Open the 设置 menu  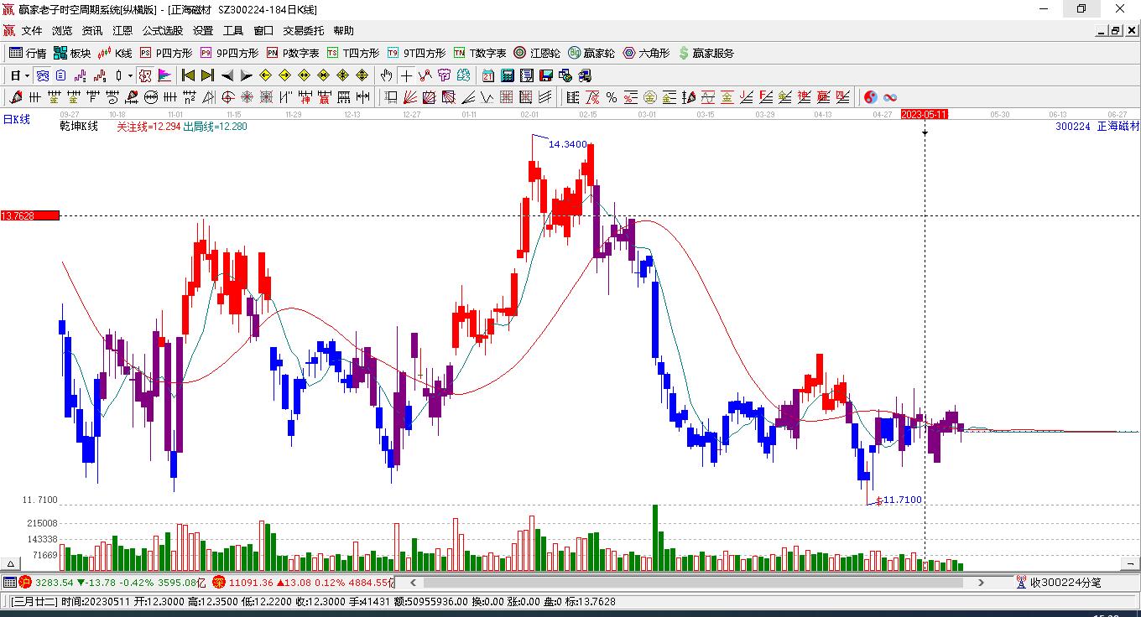point(203,31)
